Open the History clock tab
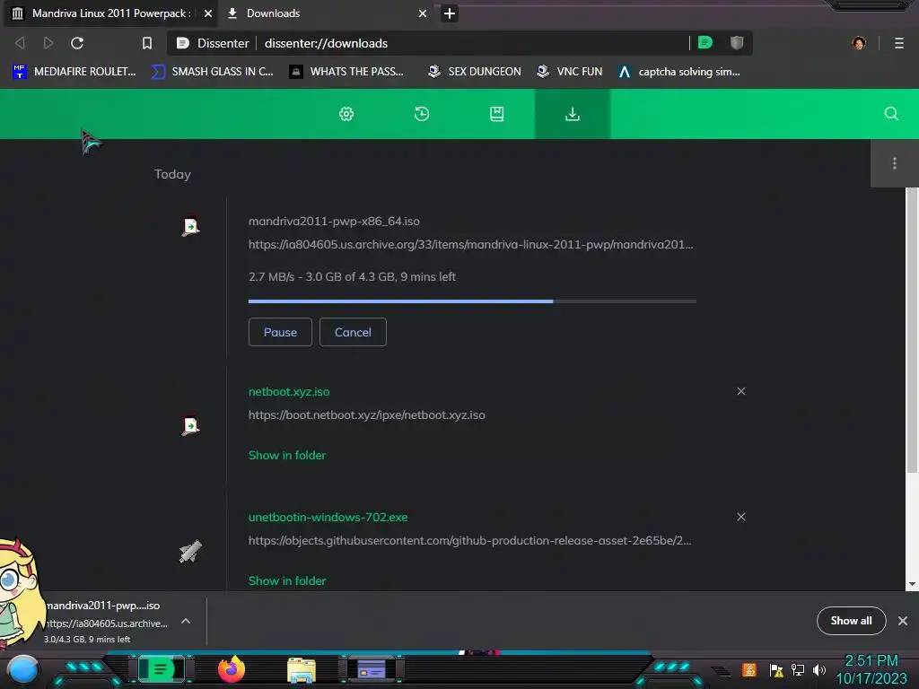 tap(422, 114)
